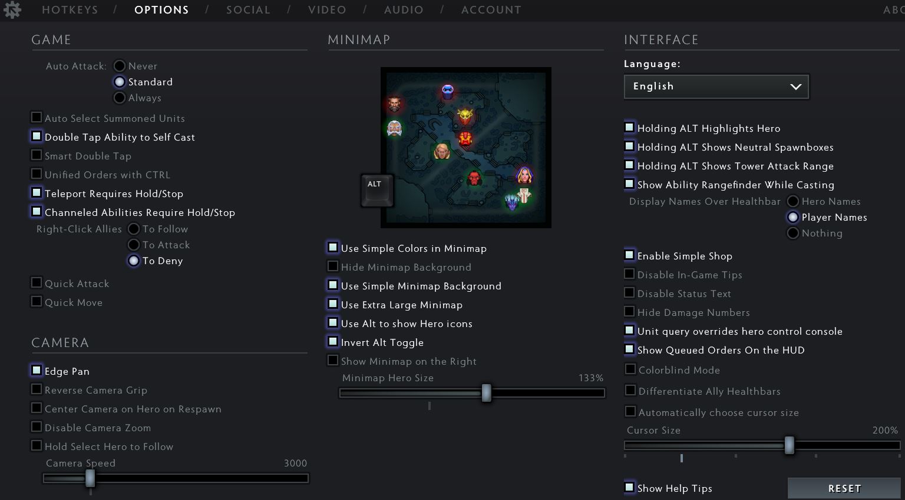905x500 pixels.
Task: Select Always for Auto Attack
Action: click(x=120, y=98)
